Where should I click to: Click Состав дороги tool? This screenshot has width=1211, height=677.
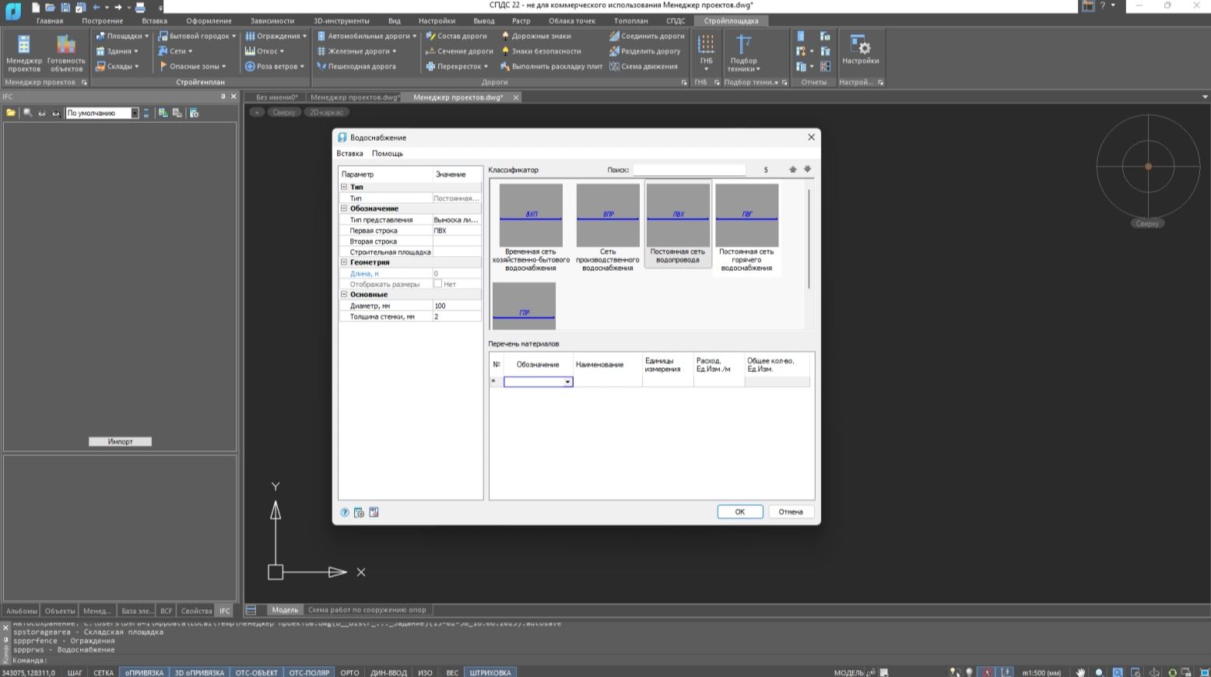456,36
